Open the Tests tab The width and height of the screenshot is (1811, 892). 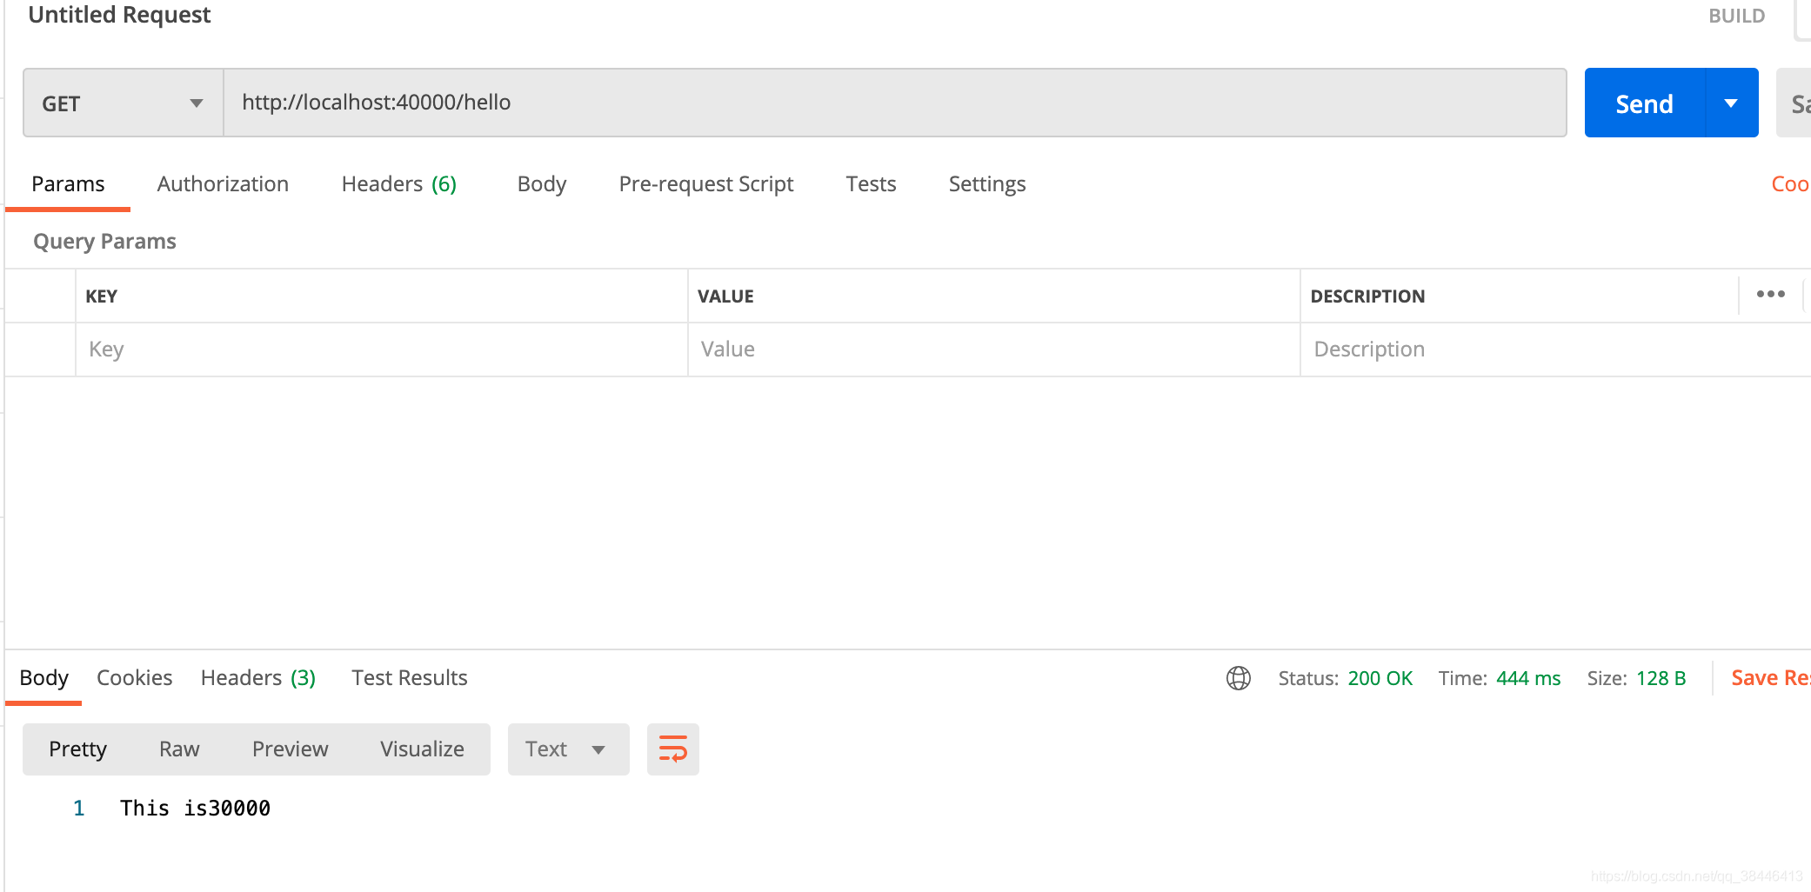click(871, 184)
